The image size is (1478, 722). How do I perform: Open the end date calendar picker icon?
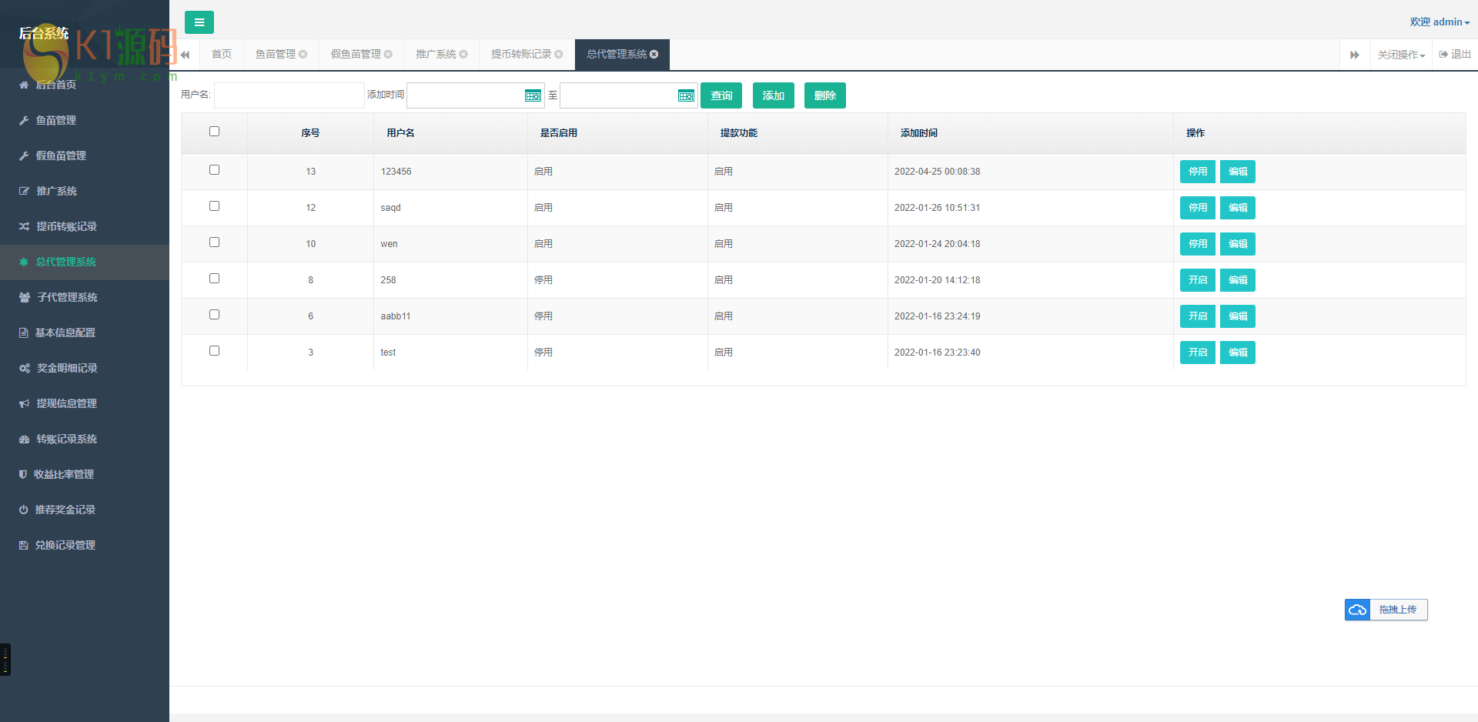click(x=686, y=95)
